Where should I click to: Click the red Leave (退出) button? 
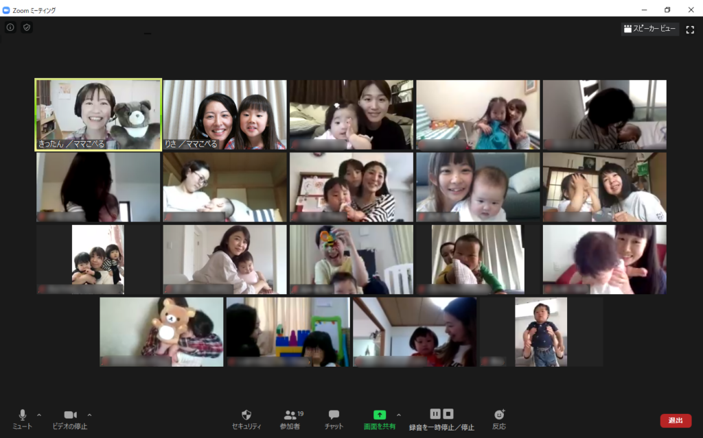[676, 421]
